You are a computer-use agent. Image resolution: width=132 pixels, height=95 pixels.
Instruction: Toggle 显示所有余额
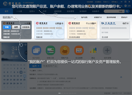click(111, 17)
